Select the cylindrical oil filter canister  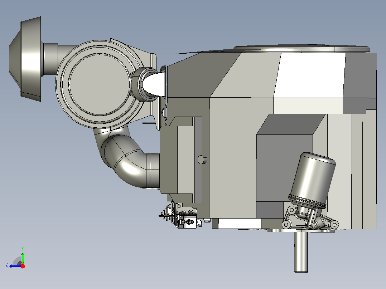[x=313, y=180]
